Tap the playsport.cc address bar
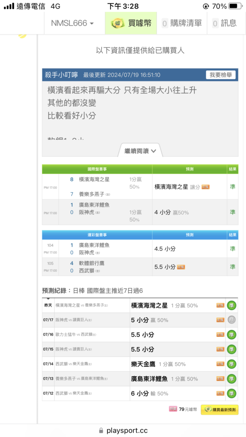The width and height of the screenshot is (246, 437). [x=123, y=430]
